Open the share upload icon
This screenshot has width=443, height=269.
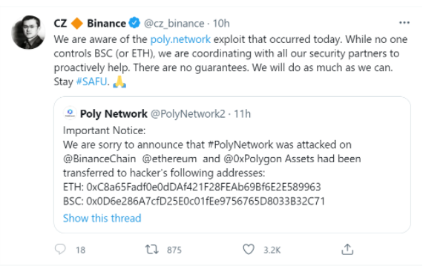(347, 249)
